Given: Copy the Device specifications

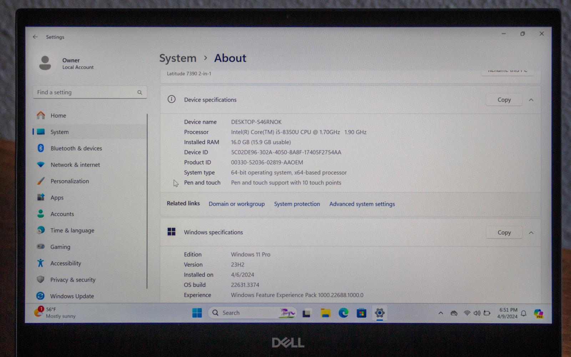Looking at the screenshot, I should 504,100.
